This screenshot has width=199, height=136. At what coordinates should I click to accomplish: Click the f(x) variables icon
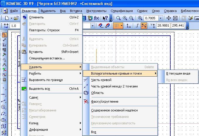[x=97, y=18]
